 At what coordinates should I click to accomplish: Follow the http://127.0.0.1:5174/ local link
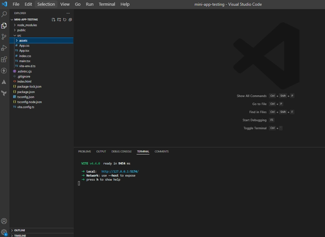(120, 172)
